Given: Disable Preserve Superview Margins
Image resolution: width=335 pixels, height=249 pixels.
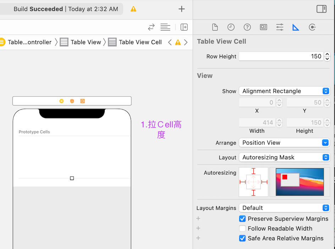Looking at the screenshot, I should 242,219.
